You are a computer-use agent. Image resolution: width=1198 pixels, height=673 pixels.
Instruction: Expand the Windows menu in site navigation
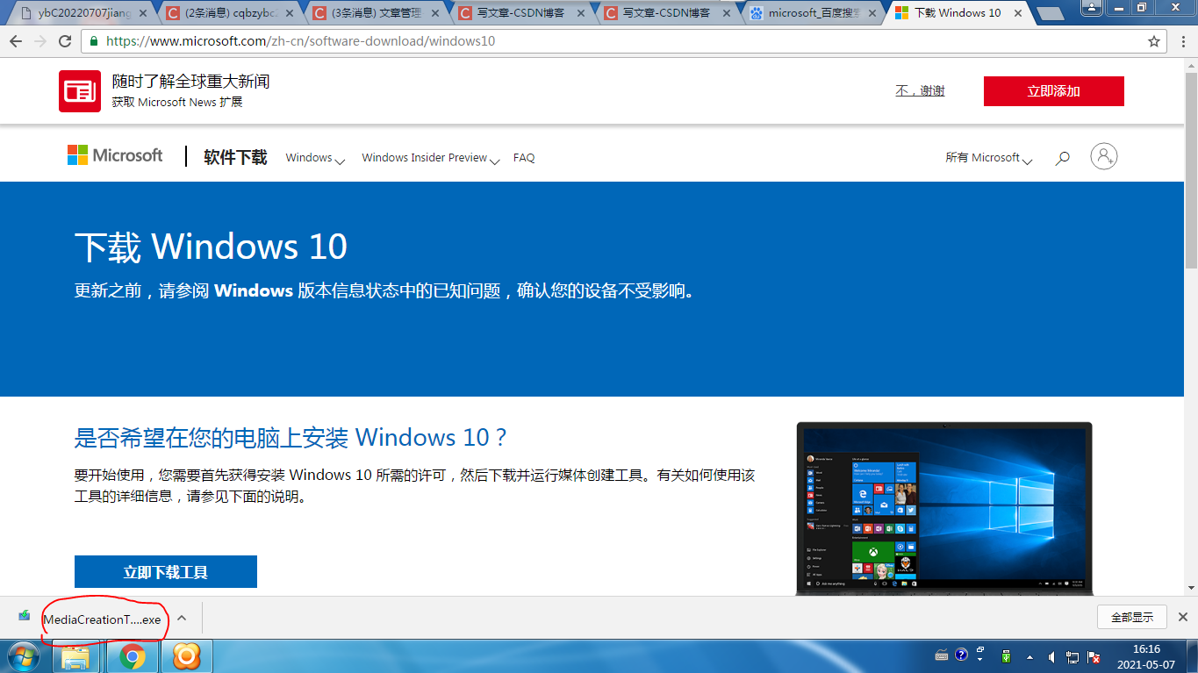[x=315, y=158]
